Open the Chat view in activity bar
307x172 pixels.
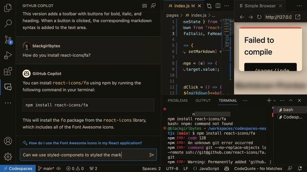click(8, 87)
